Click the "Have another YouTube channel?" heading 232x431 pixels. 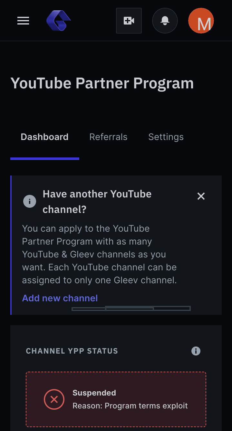97,202
